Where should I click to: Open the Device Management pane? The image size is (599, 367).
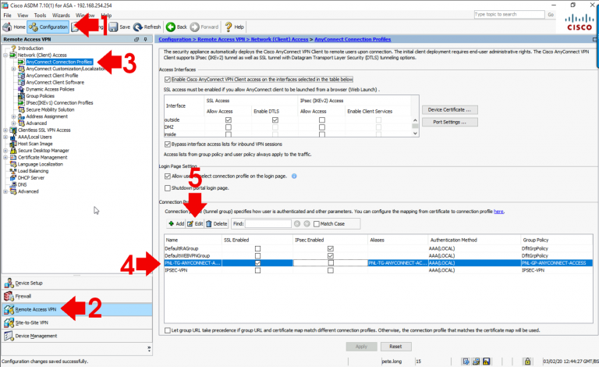pos(76,336)
